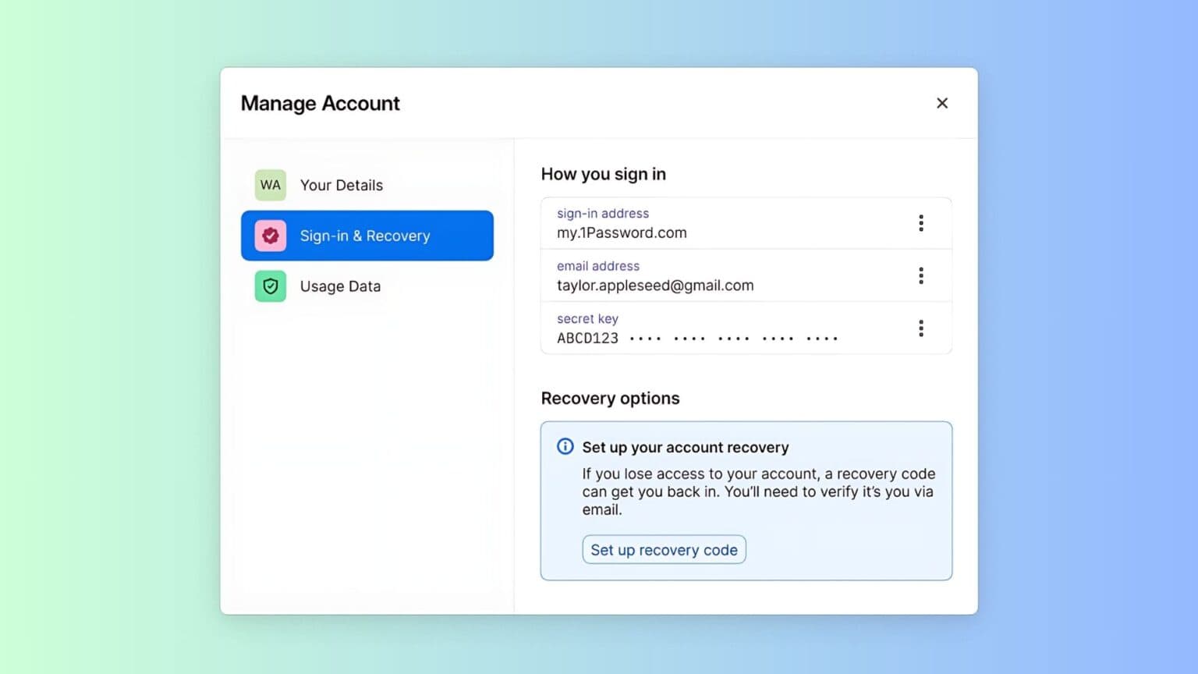
Task: Click the ABCD123 secret key prefix
Action: [587, 338]
